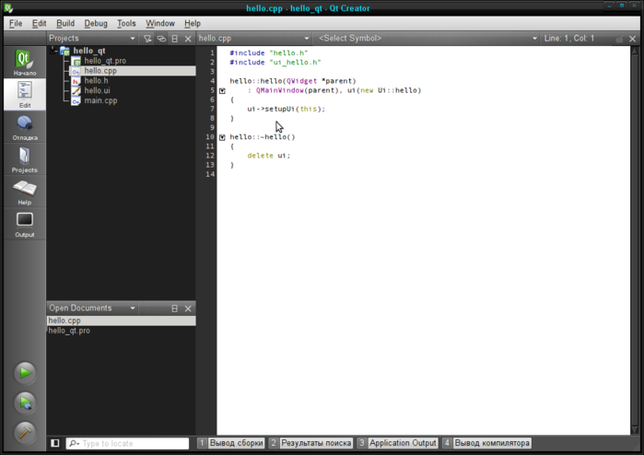Viewport: 644px width, 455px height.
Task: Open the Build menu
Action: click(x=65, y=23)
